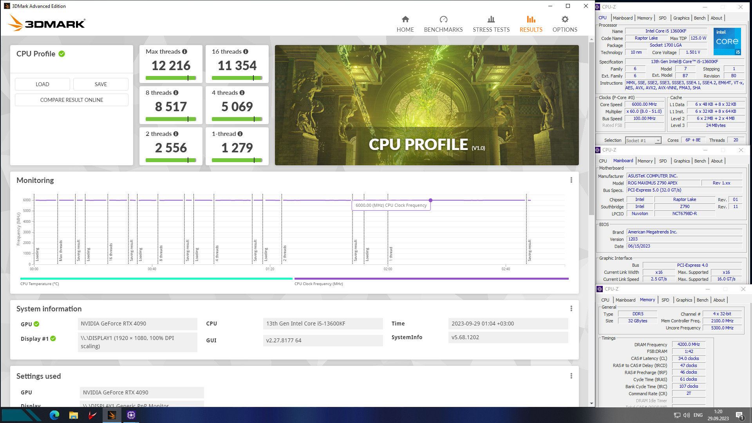Image resolution: width=752 pixels, height=423 pixels.
Task: Open STRESS TESTS chart icon
Action: point(491,19)
